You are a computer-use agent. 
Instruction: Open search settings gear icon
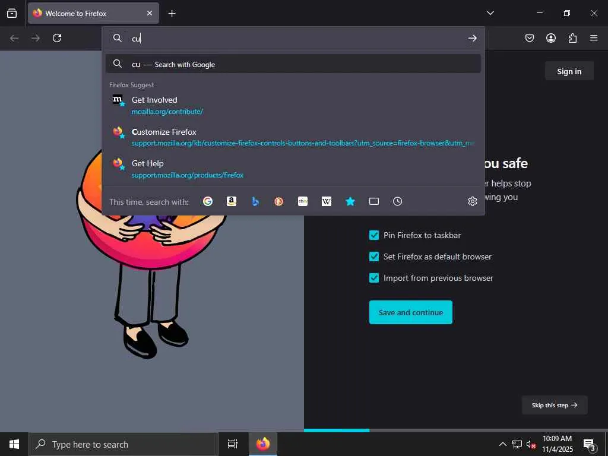tap(472, 201)
